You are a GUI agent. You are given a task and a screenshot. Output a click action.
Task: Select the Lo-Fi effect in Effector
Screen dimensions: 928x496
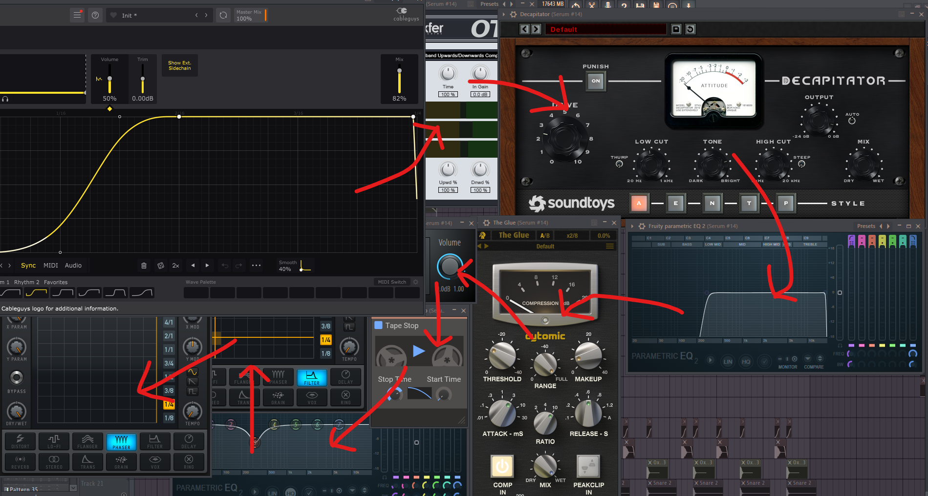54,441
